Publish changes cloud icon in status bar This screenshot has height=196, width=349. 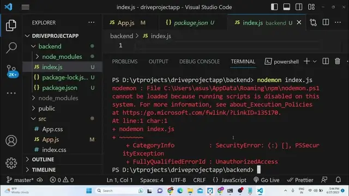coord(40,180)
